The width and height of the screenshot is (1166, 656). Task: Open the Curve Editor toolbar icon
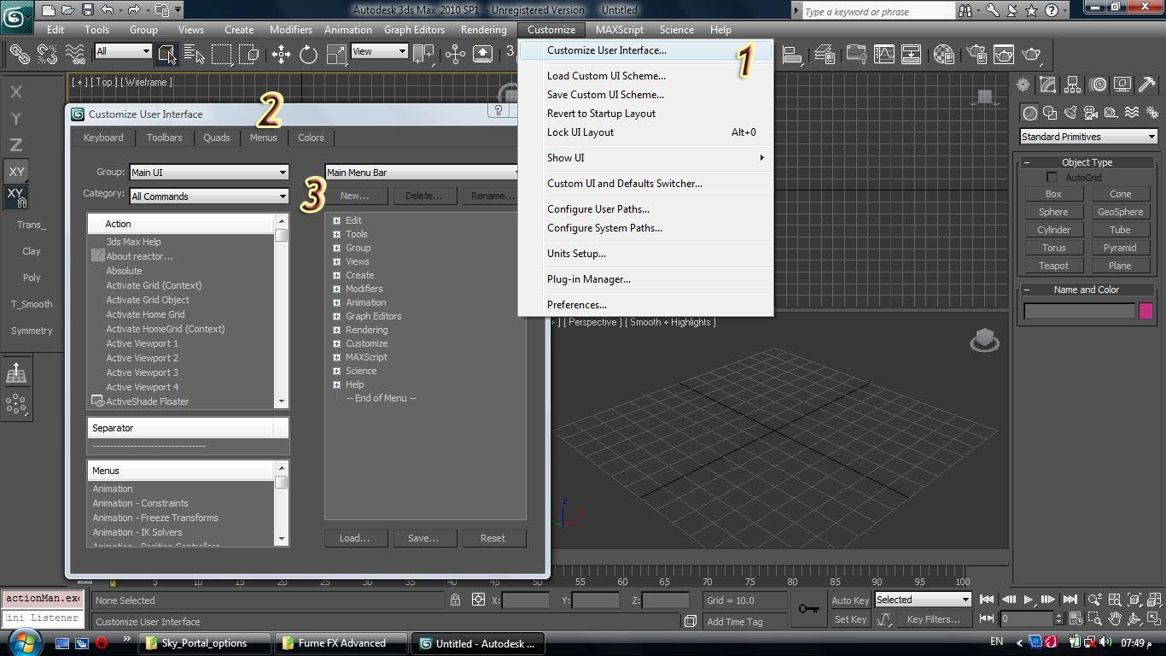coord(883,54)
